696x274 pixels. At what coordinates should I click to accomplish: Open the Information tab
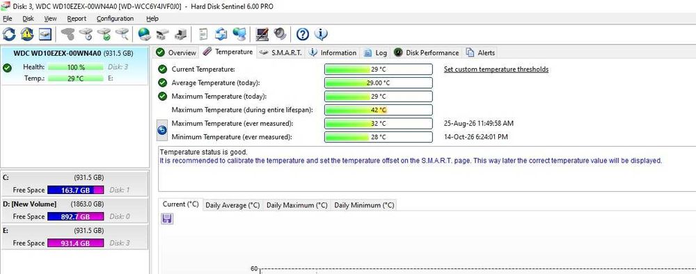333,53
